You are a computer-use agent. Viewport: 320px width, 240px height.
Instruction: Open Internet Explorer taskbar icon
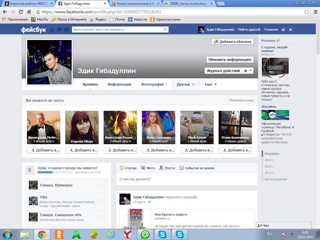[x=111, y=235]
